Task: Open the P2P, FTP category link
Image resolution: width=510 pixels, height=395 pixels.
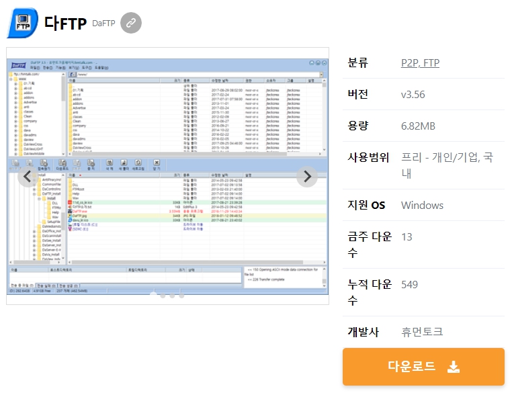Action: pos(420,62)
